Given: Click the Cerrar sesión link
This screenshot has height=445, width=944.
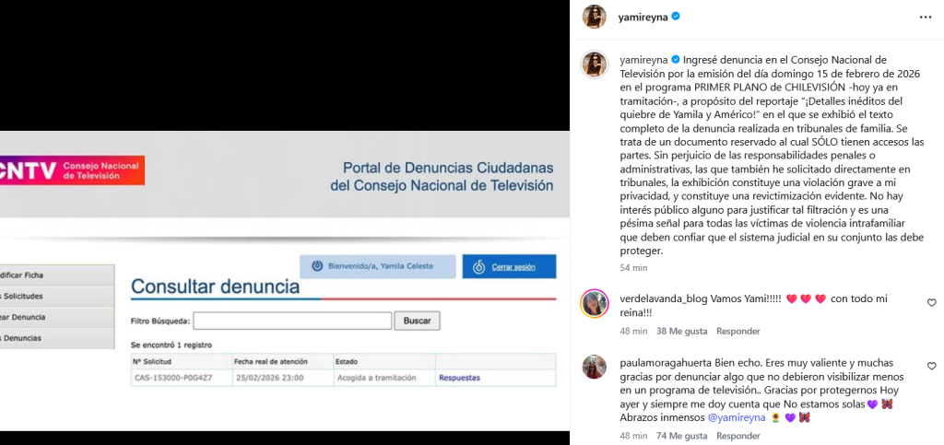Looking at the screenshot, I should click(x=513, y=267).
